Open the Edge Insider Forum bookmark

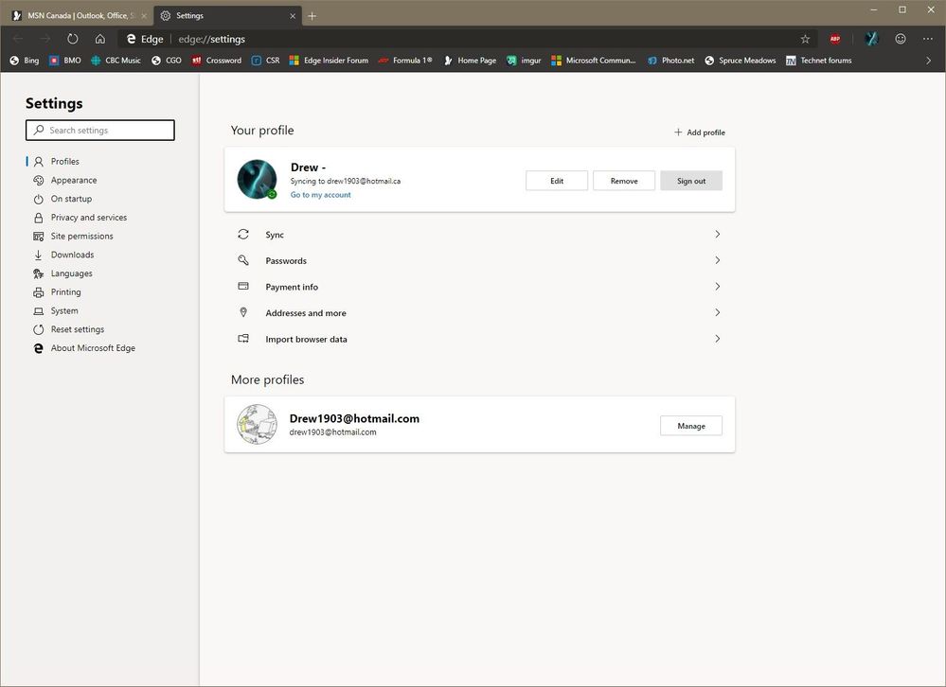tap(329, 61)
